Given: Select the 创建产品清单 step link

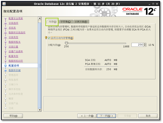Looking at the screenshot, I should point(16,51).
